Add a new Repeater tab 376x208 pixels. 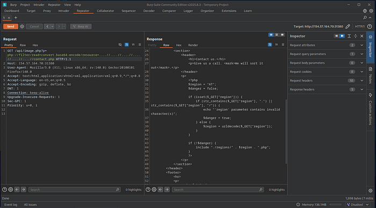click(16, 18)
